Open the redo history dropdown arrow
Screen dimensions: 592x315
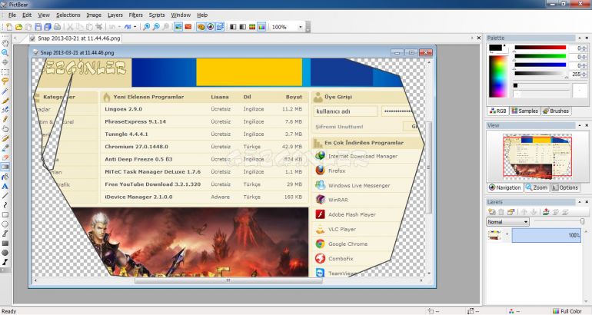tap(135, 27)
